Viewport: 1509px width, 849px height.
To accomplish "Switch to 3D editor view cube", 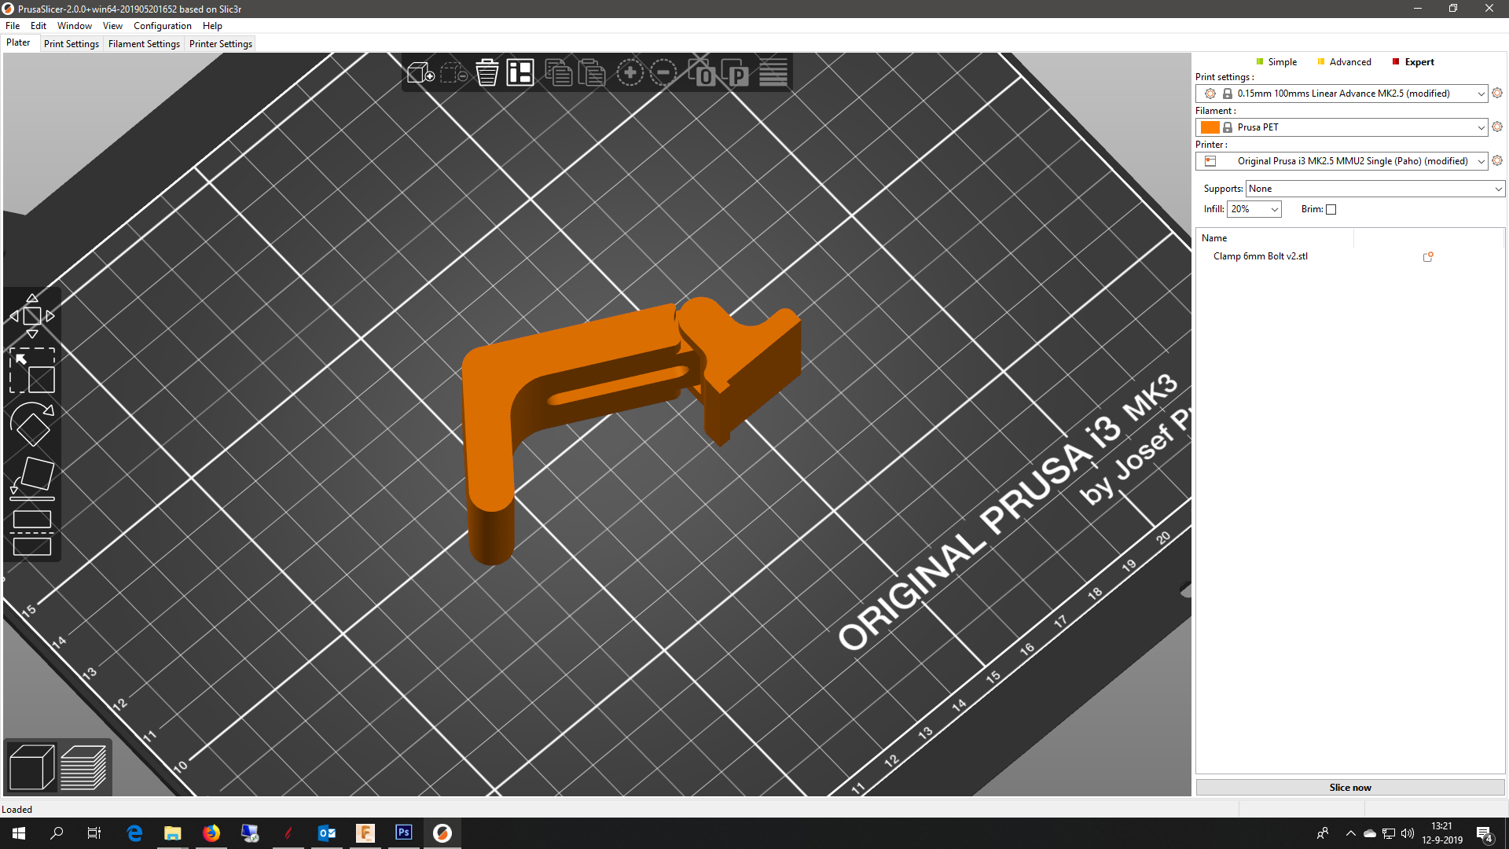I will (x=31, y=766).
